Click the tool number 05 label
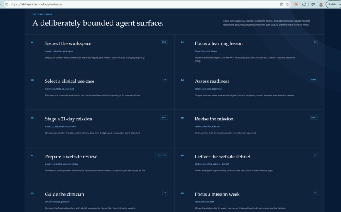 (x=33, y=118)
